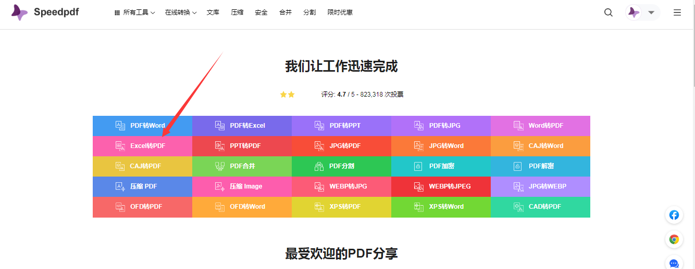Expand the 在线转换 dropdown

[181, 12]
